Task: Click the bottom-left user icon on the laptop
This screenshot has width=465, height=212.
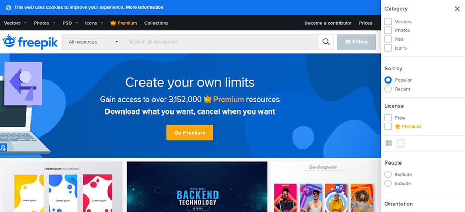Action: (x=3, y=148)
